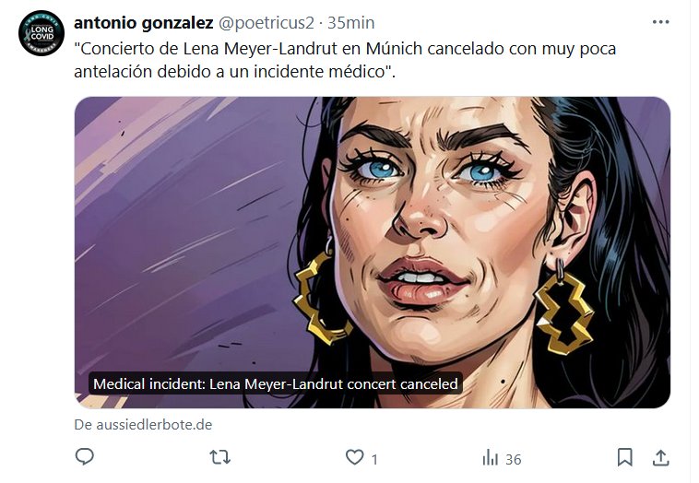Open the Long Covid profile avatar
Screen dimensions: 699x483
click(41, 33)
